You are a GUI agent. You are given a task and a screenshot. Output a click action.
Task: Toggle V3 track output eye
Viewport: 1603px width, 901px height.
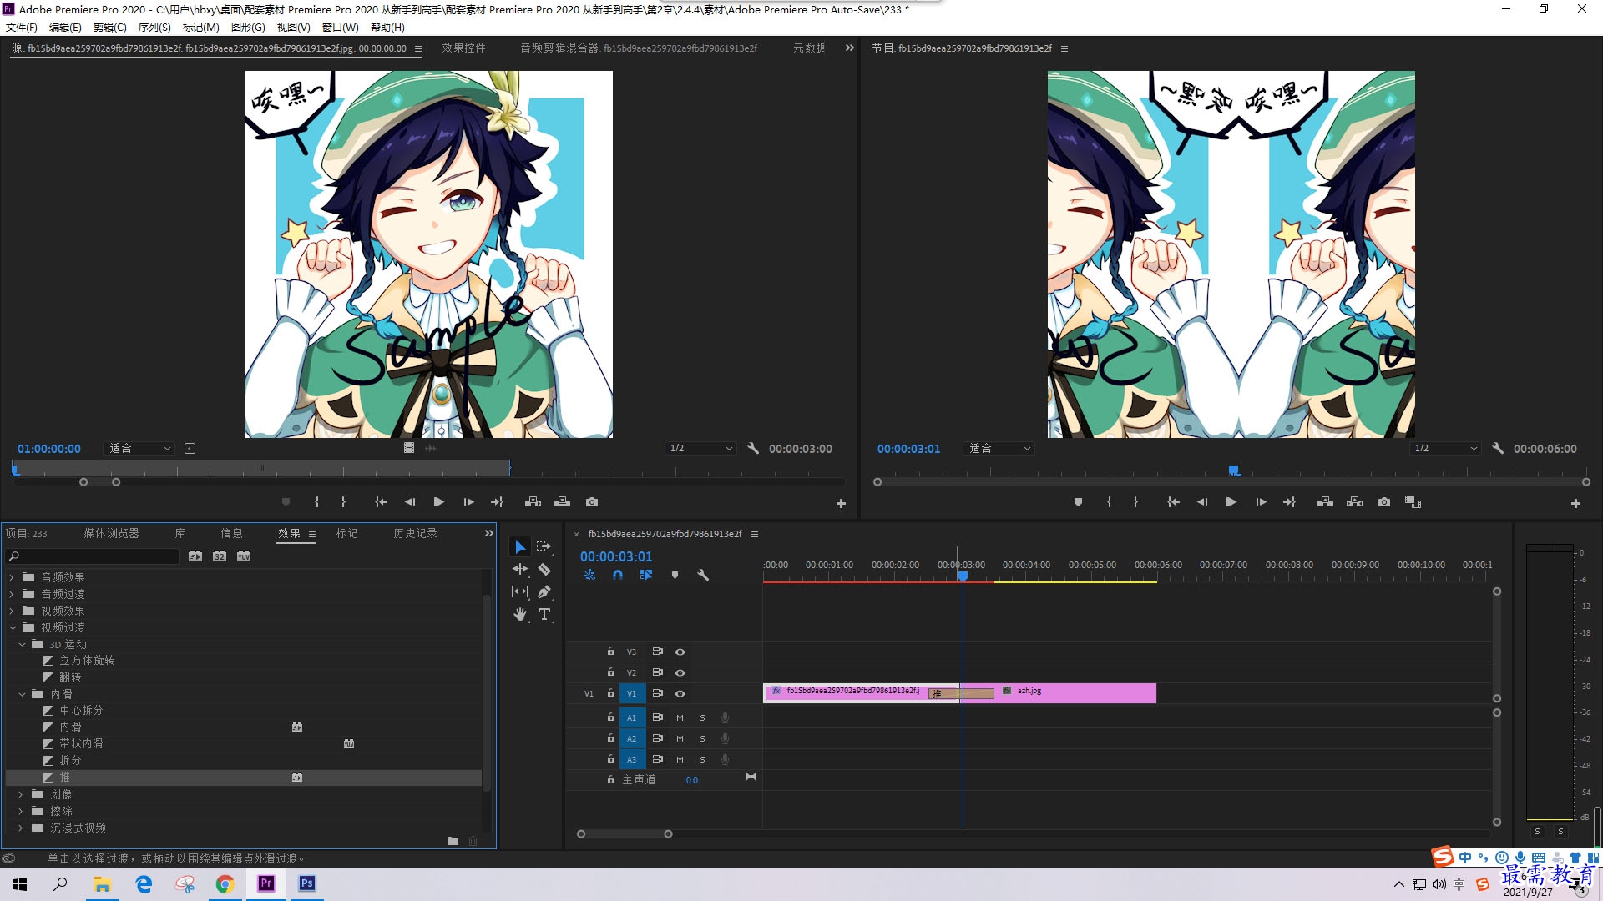point(680,652)
